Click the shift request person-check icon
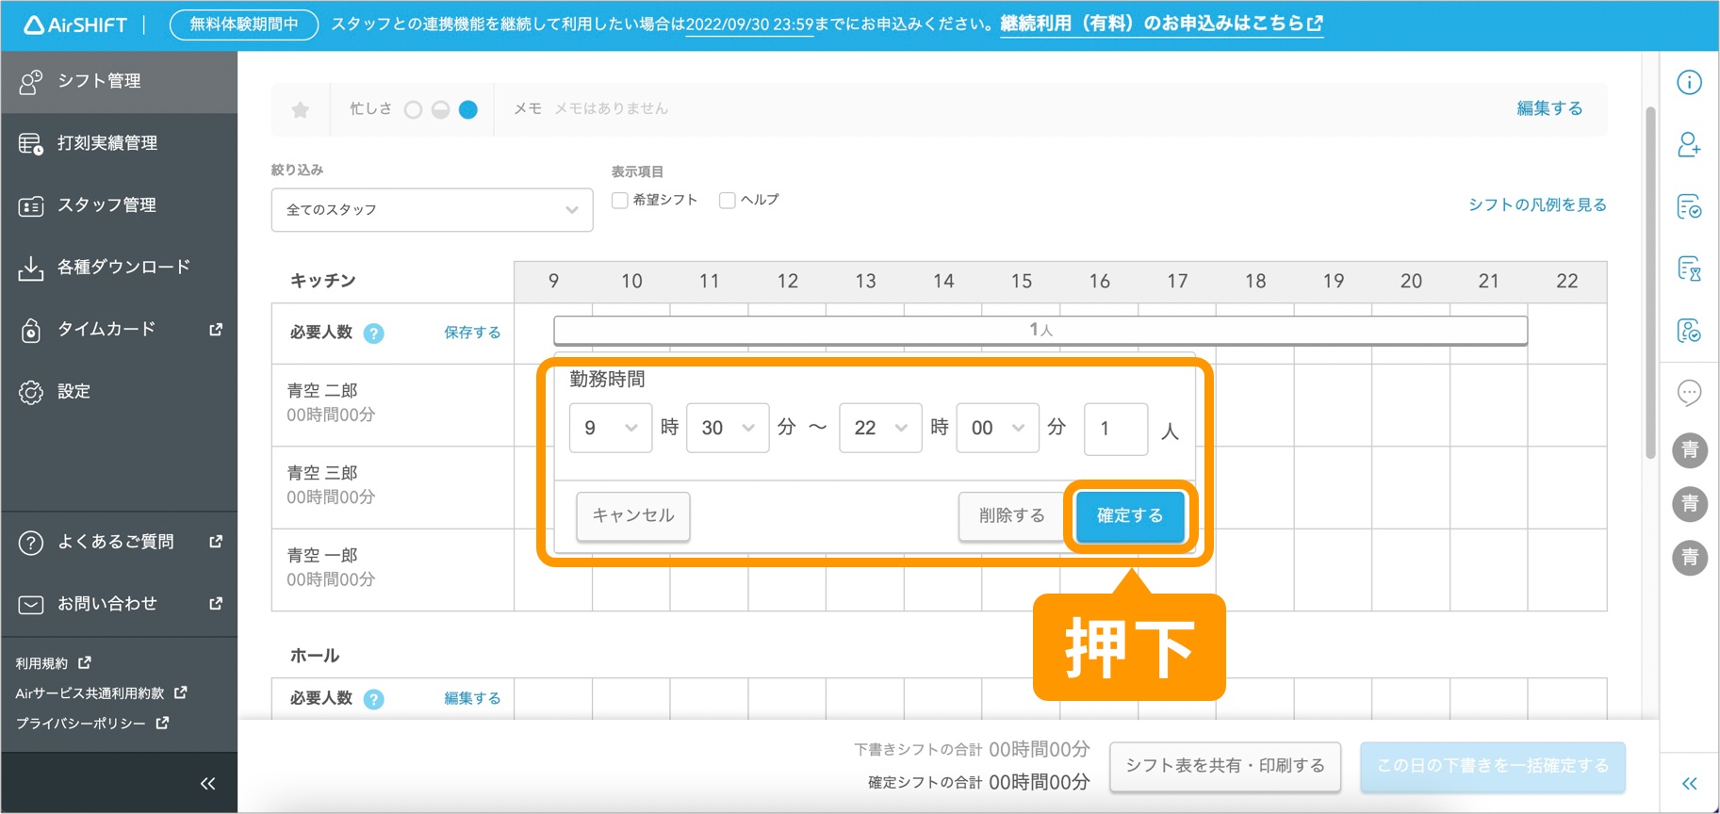This screenshot has height=814, width=1720. point(1689,331)
